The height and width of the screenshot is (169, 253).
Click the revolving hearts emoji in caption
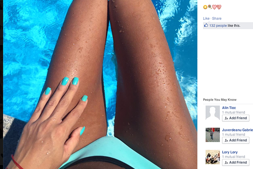coord(219,7)
